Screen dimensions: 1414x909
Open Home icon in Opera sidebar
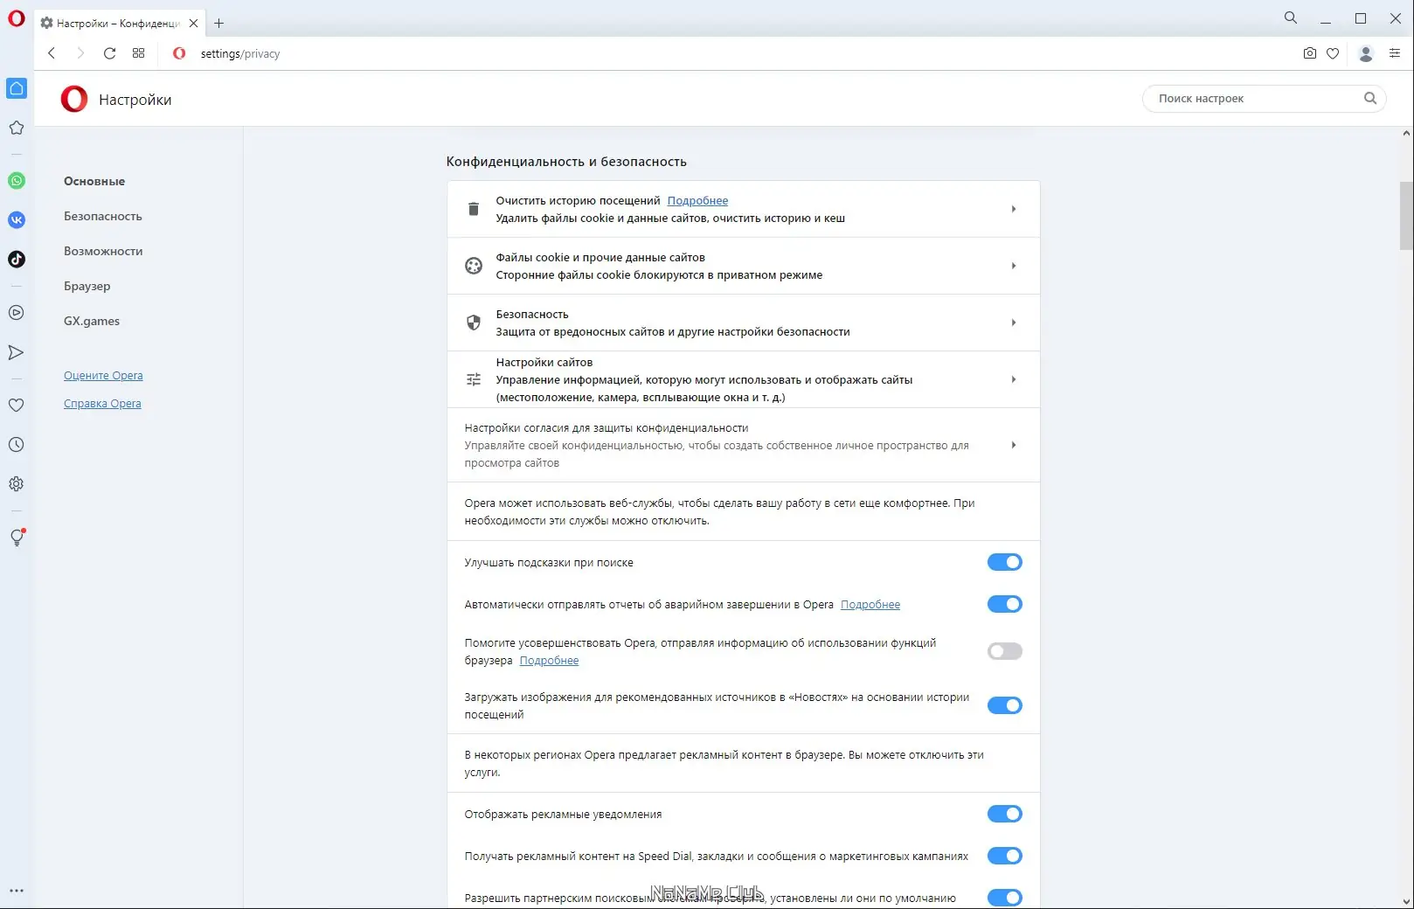coord(17,88)
